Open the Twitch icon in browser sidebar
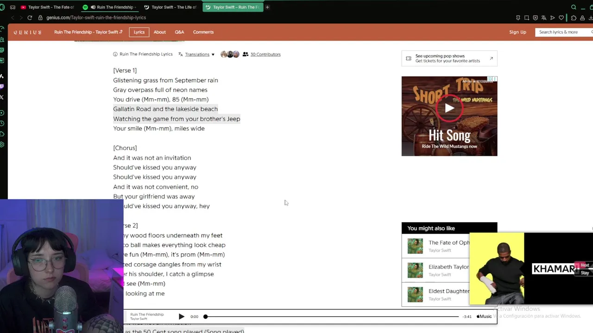The width and height of the screenshot is (593, 333). 2,86
